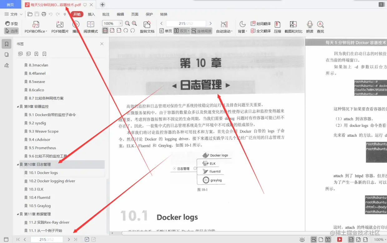Switch to the 保护 ribbon tab

click(x=149, y=14)
